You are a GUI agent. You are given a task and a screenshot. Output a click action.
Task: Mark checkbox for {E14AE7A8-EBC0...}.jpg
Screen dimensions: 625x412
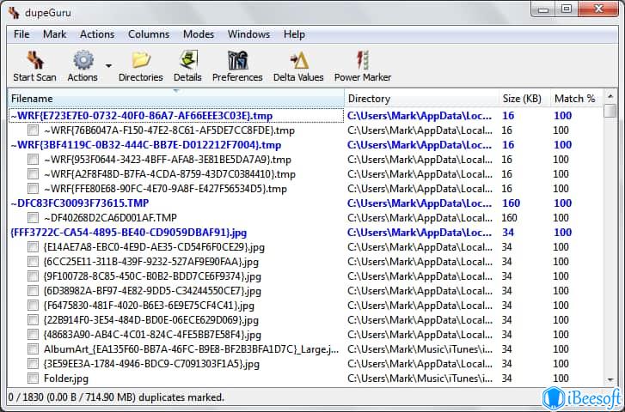tap(33, 247)
